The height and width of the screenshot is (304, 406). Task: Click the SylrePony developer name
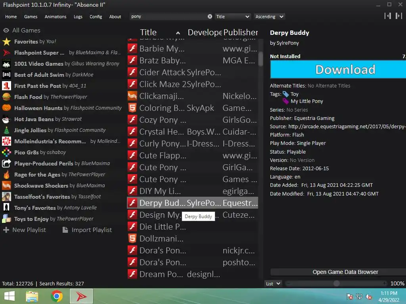[x=287, y=43]
